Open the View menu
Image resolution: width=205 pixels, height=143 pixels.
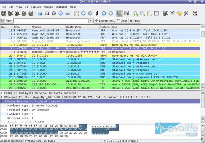[x=19, y=7]
